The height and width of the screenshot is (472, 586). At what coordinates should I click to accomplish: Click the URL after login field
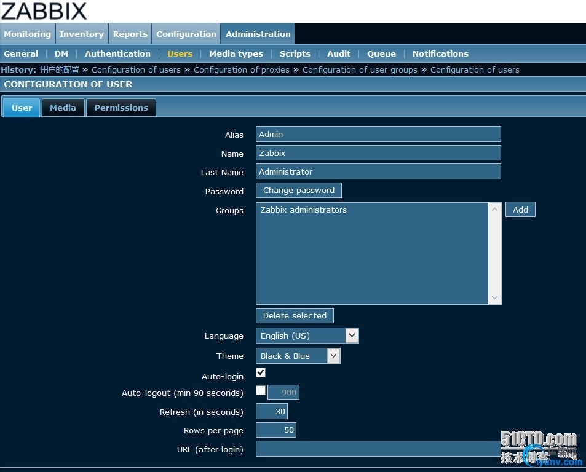coord(379,449)
